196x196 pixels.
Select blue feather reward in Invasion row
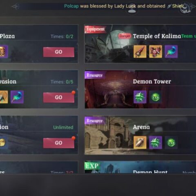(17, 97)
